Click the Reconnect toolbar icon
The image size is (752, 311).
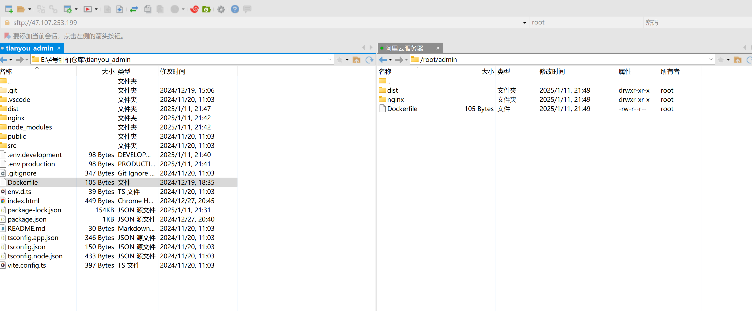(x=41, y=9)
